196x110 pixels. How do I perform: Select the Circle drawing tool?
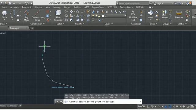click(5, 15)
